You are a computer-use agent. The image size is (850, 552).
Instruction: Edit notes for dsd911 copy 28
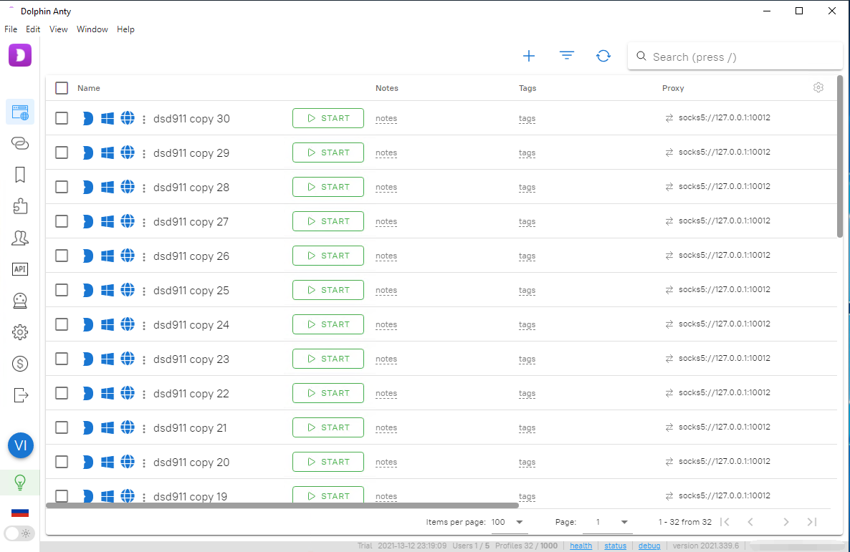click(386, 188)
